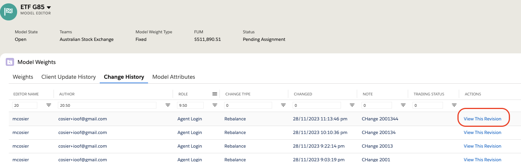Image resolution: width=521 pixels, height=162 pixels.
Task: Sort by Change Type column header
Action: (x=238, y=94)
